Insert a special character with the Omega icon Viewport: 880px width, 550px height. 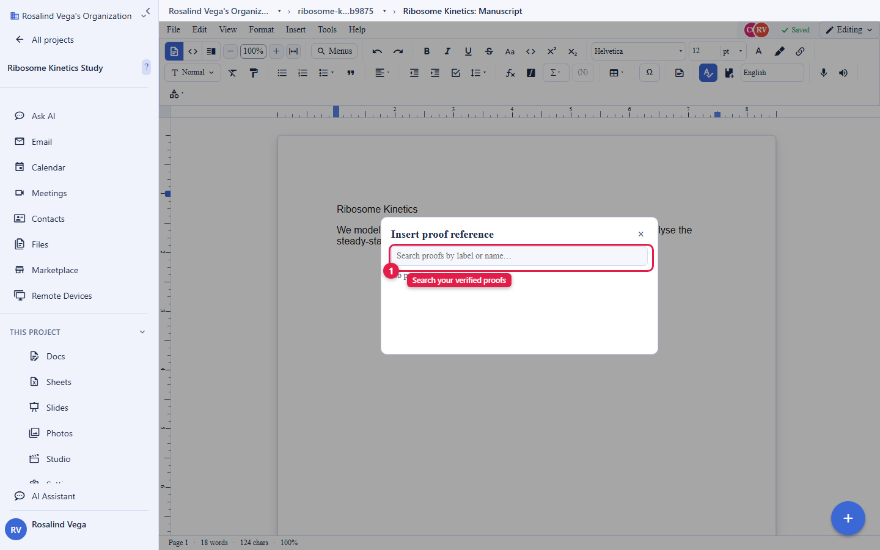[x=649, y=73]
